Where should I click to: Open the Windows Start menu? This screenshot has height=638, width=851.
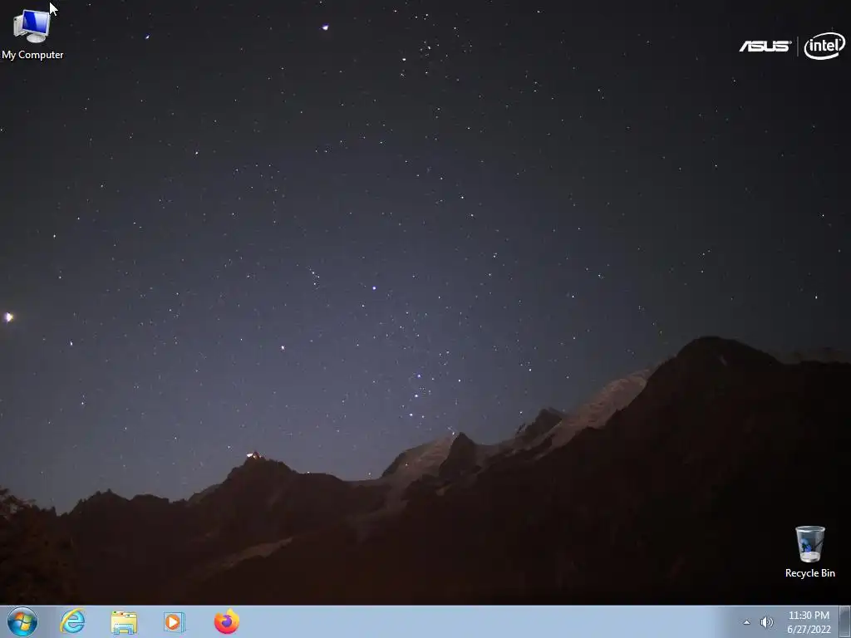click(x=22, y=621)
